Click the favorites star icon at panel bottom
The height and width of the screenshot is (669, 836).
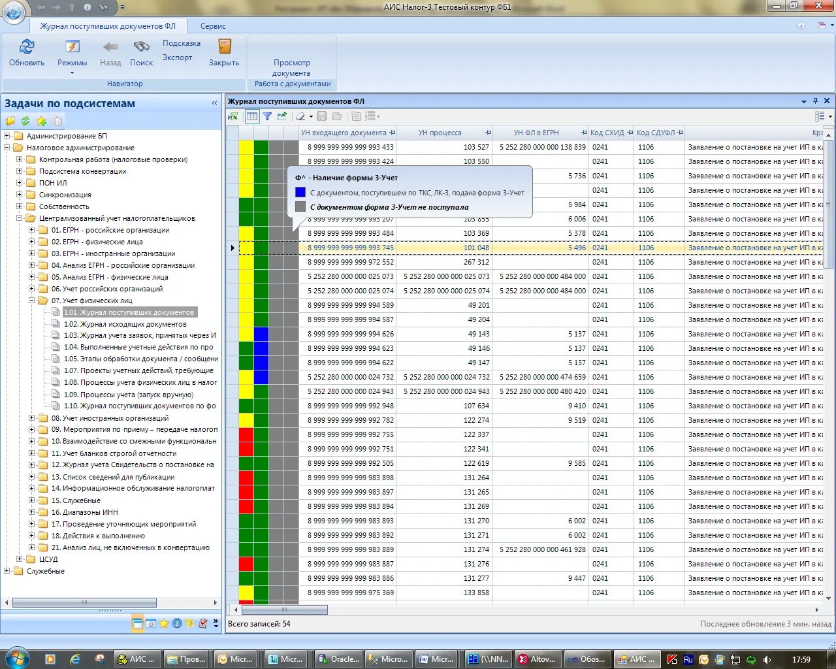pyautogui.click(x=164, y=623)
